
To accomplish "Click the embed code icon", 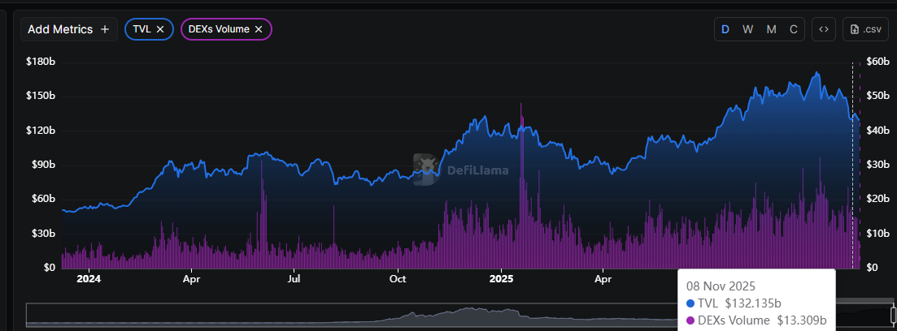I will (x=823, y=29).
